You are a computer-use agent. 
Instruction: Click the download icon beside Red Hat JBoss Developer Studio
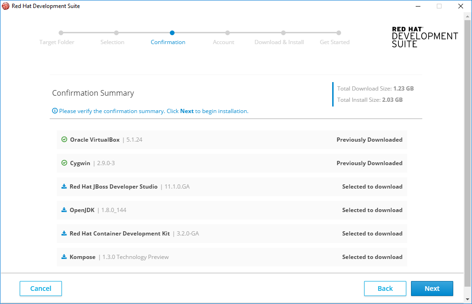(64, 186)
